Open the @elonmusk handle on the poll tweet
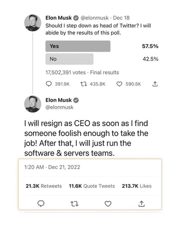Viewport: 180px width, 226px height. [95, 18]
